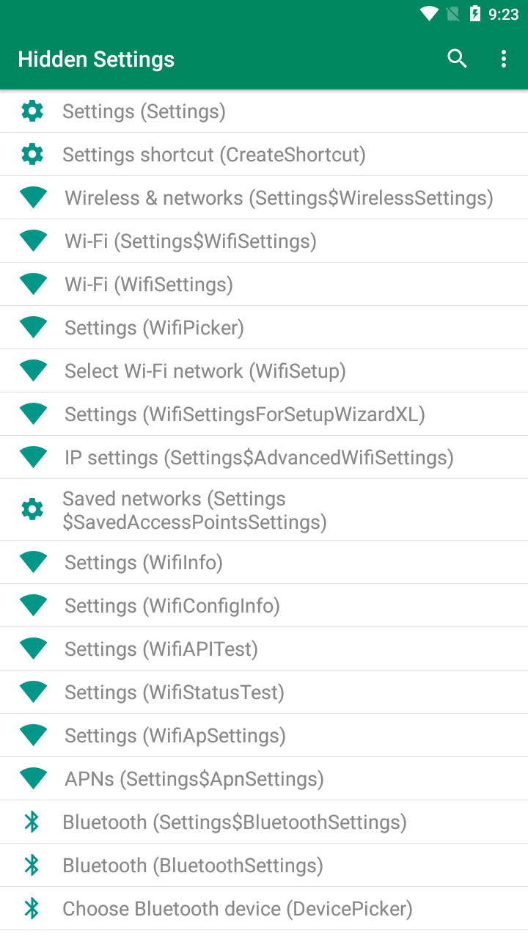Open Settings (WifiApSettings)

(175, 735)
